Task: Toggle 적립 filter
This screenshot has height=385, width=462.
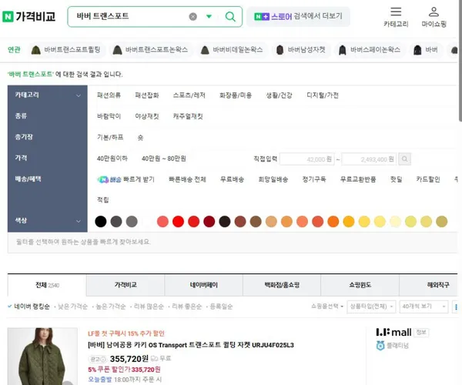Action: point(103,200)
